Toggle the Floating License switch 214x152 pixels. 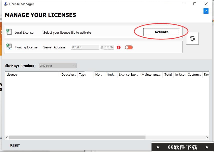coord(129,47)
